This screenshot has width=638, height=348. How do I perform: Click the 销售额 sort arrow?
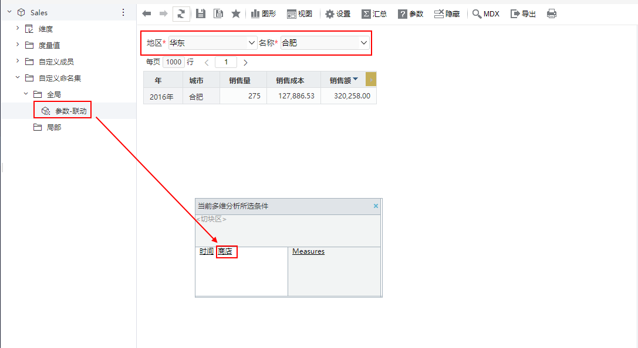tap(356, 79)
